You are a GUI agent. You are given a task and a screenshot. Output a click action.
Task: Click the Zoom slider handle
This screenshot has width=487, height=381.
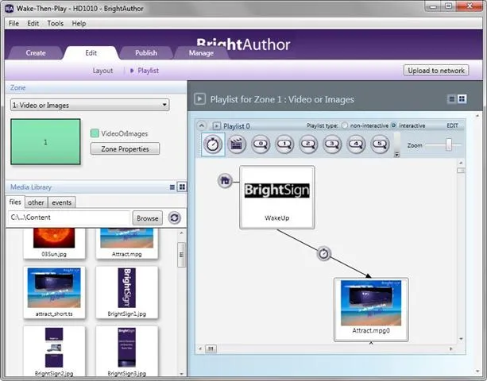pos(449,144)
